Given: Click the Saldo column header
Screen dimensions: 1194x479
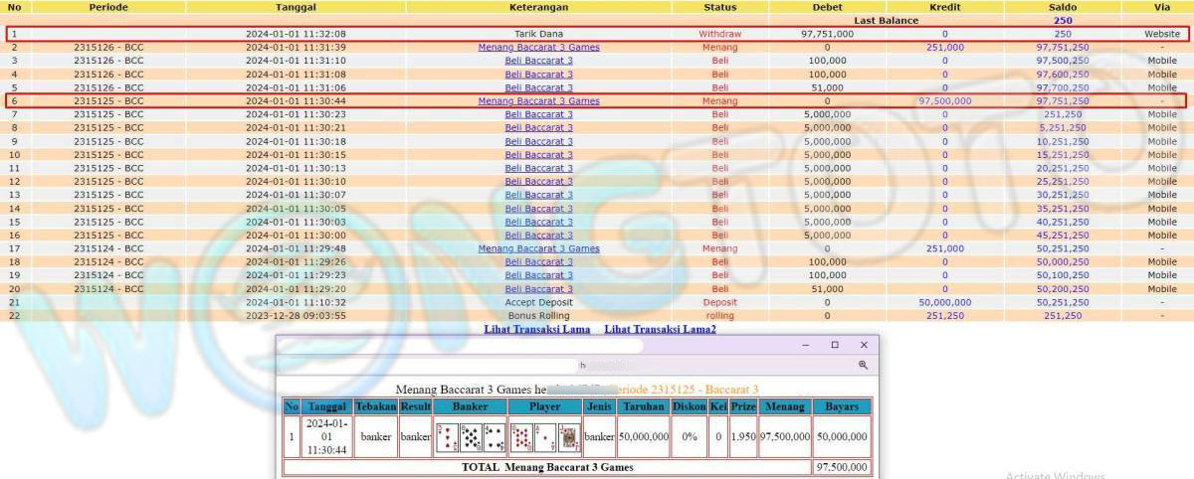Looking at the screenshot, I should pyautogui.click(x=1063, y=7).
